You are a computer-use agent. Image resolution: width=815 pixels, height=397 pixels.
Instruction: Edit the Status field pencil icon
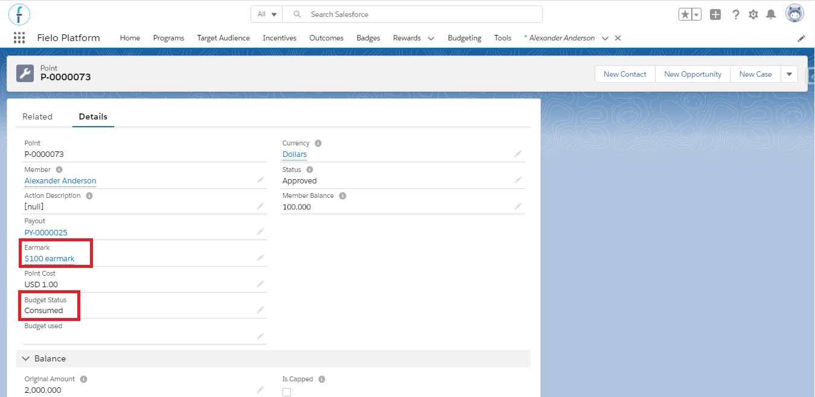518,180
